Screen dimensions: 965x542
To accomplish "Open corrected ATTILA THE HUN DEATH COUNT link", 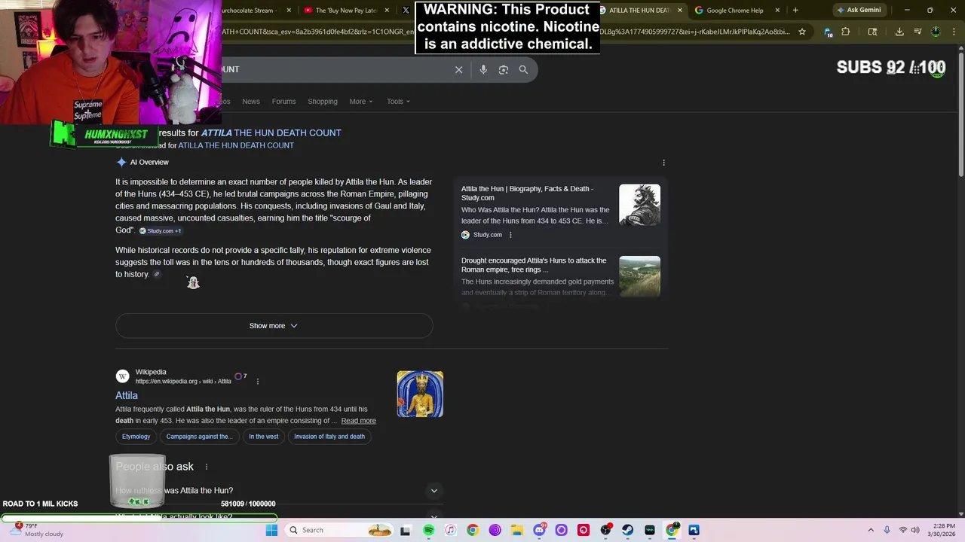I will click(x=271, y=132).
